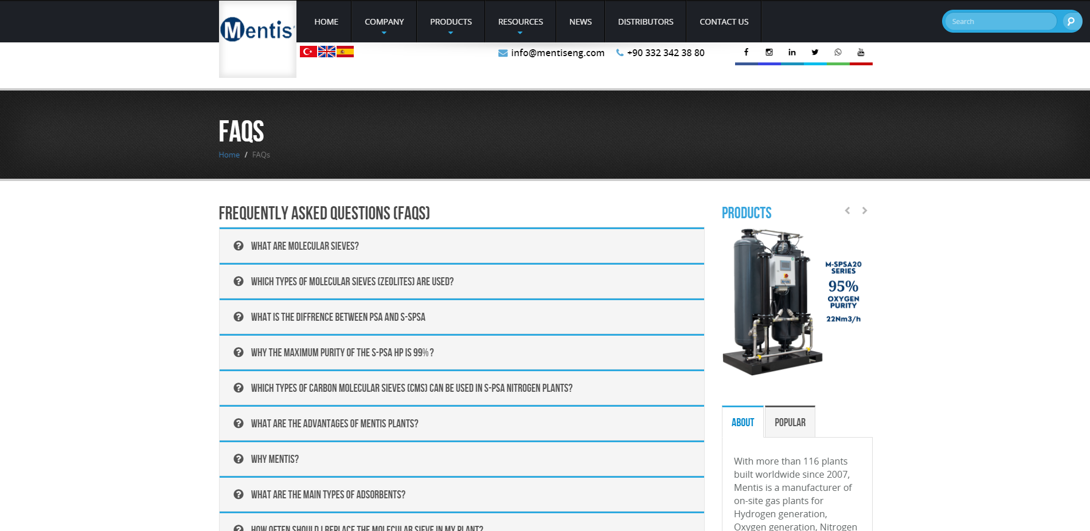Click inside the Search input field

[1001, 21]
